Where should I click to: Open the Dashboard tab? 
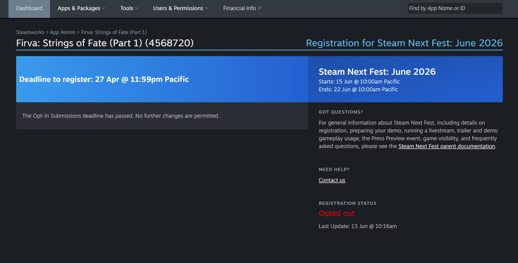point(29,8)
